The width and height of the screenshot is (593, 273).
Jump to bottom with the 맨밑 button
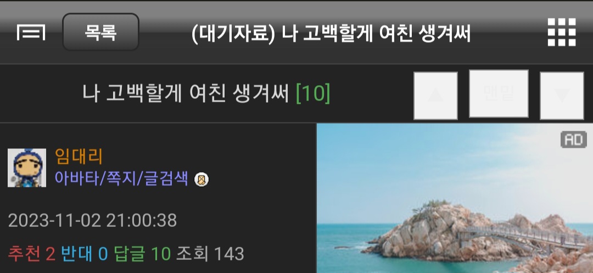pyautogui.click(x=499, y=93)
